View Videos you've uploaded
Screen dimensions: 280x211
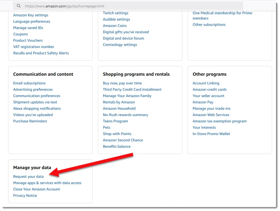(33, 115)
